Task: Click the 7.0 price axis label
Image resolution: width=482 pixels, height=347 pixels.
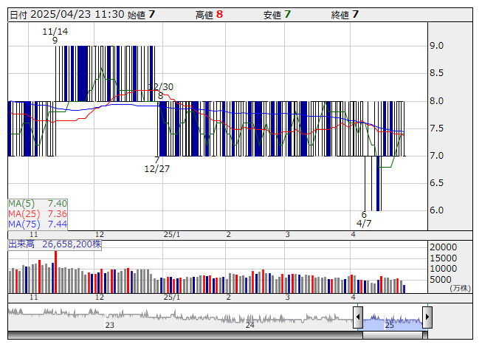Action: [436, 156]
